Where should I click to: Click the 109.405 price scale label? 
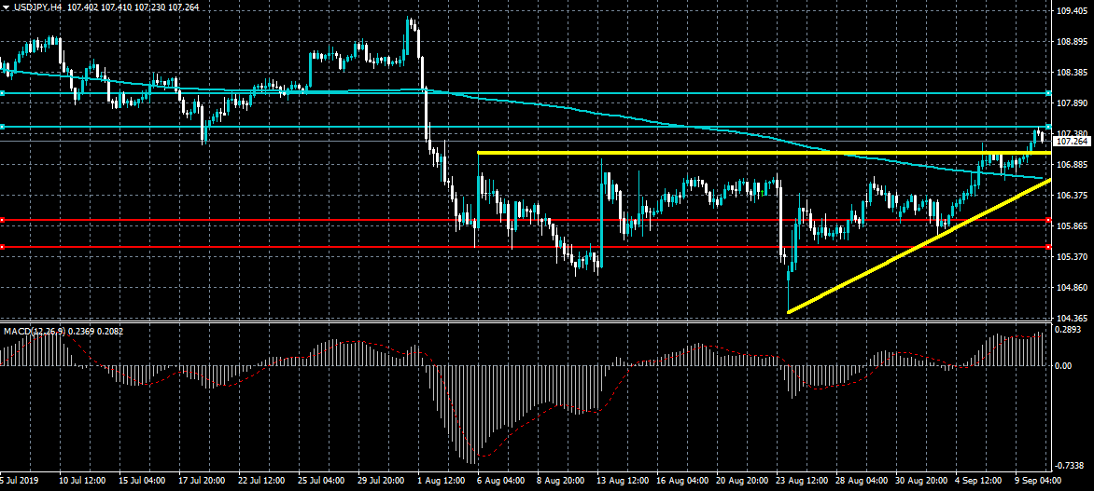(x=1072, y=11)
